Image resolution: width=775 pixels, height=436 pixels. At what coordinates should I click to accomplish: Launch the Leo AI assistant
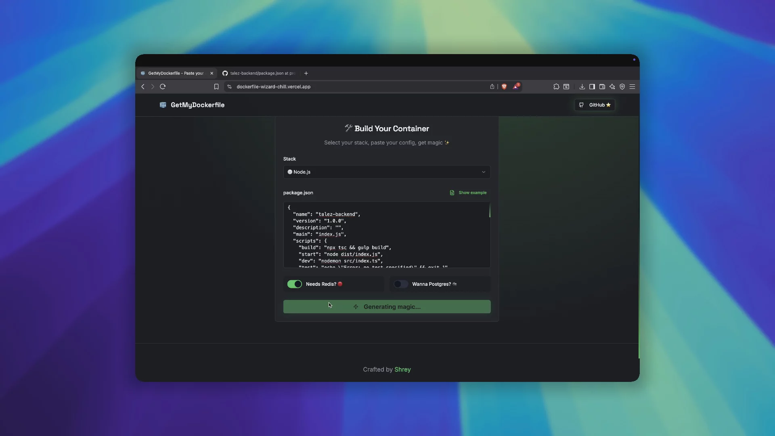612,86
